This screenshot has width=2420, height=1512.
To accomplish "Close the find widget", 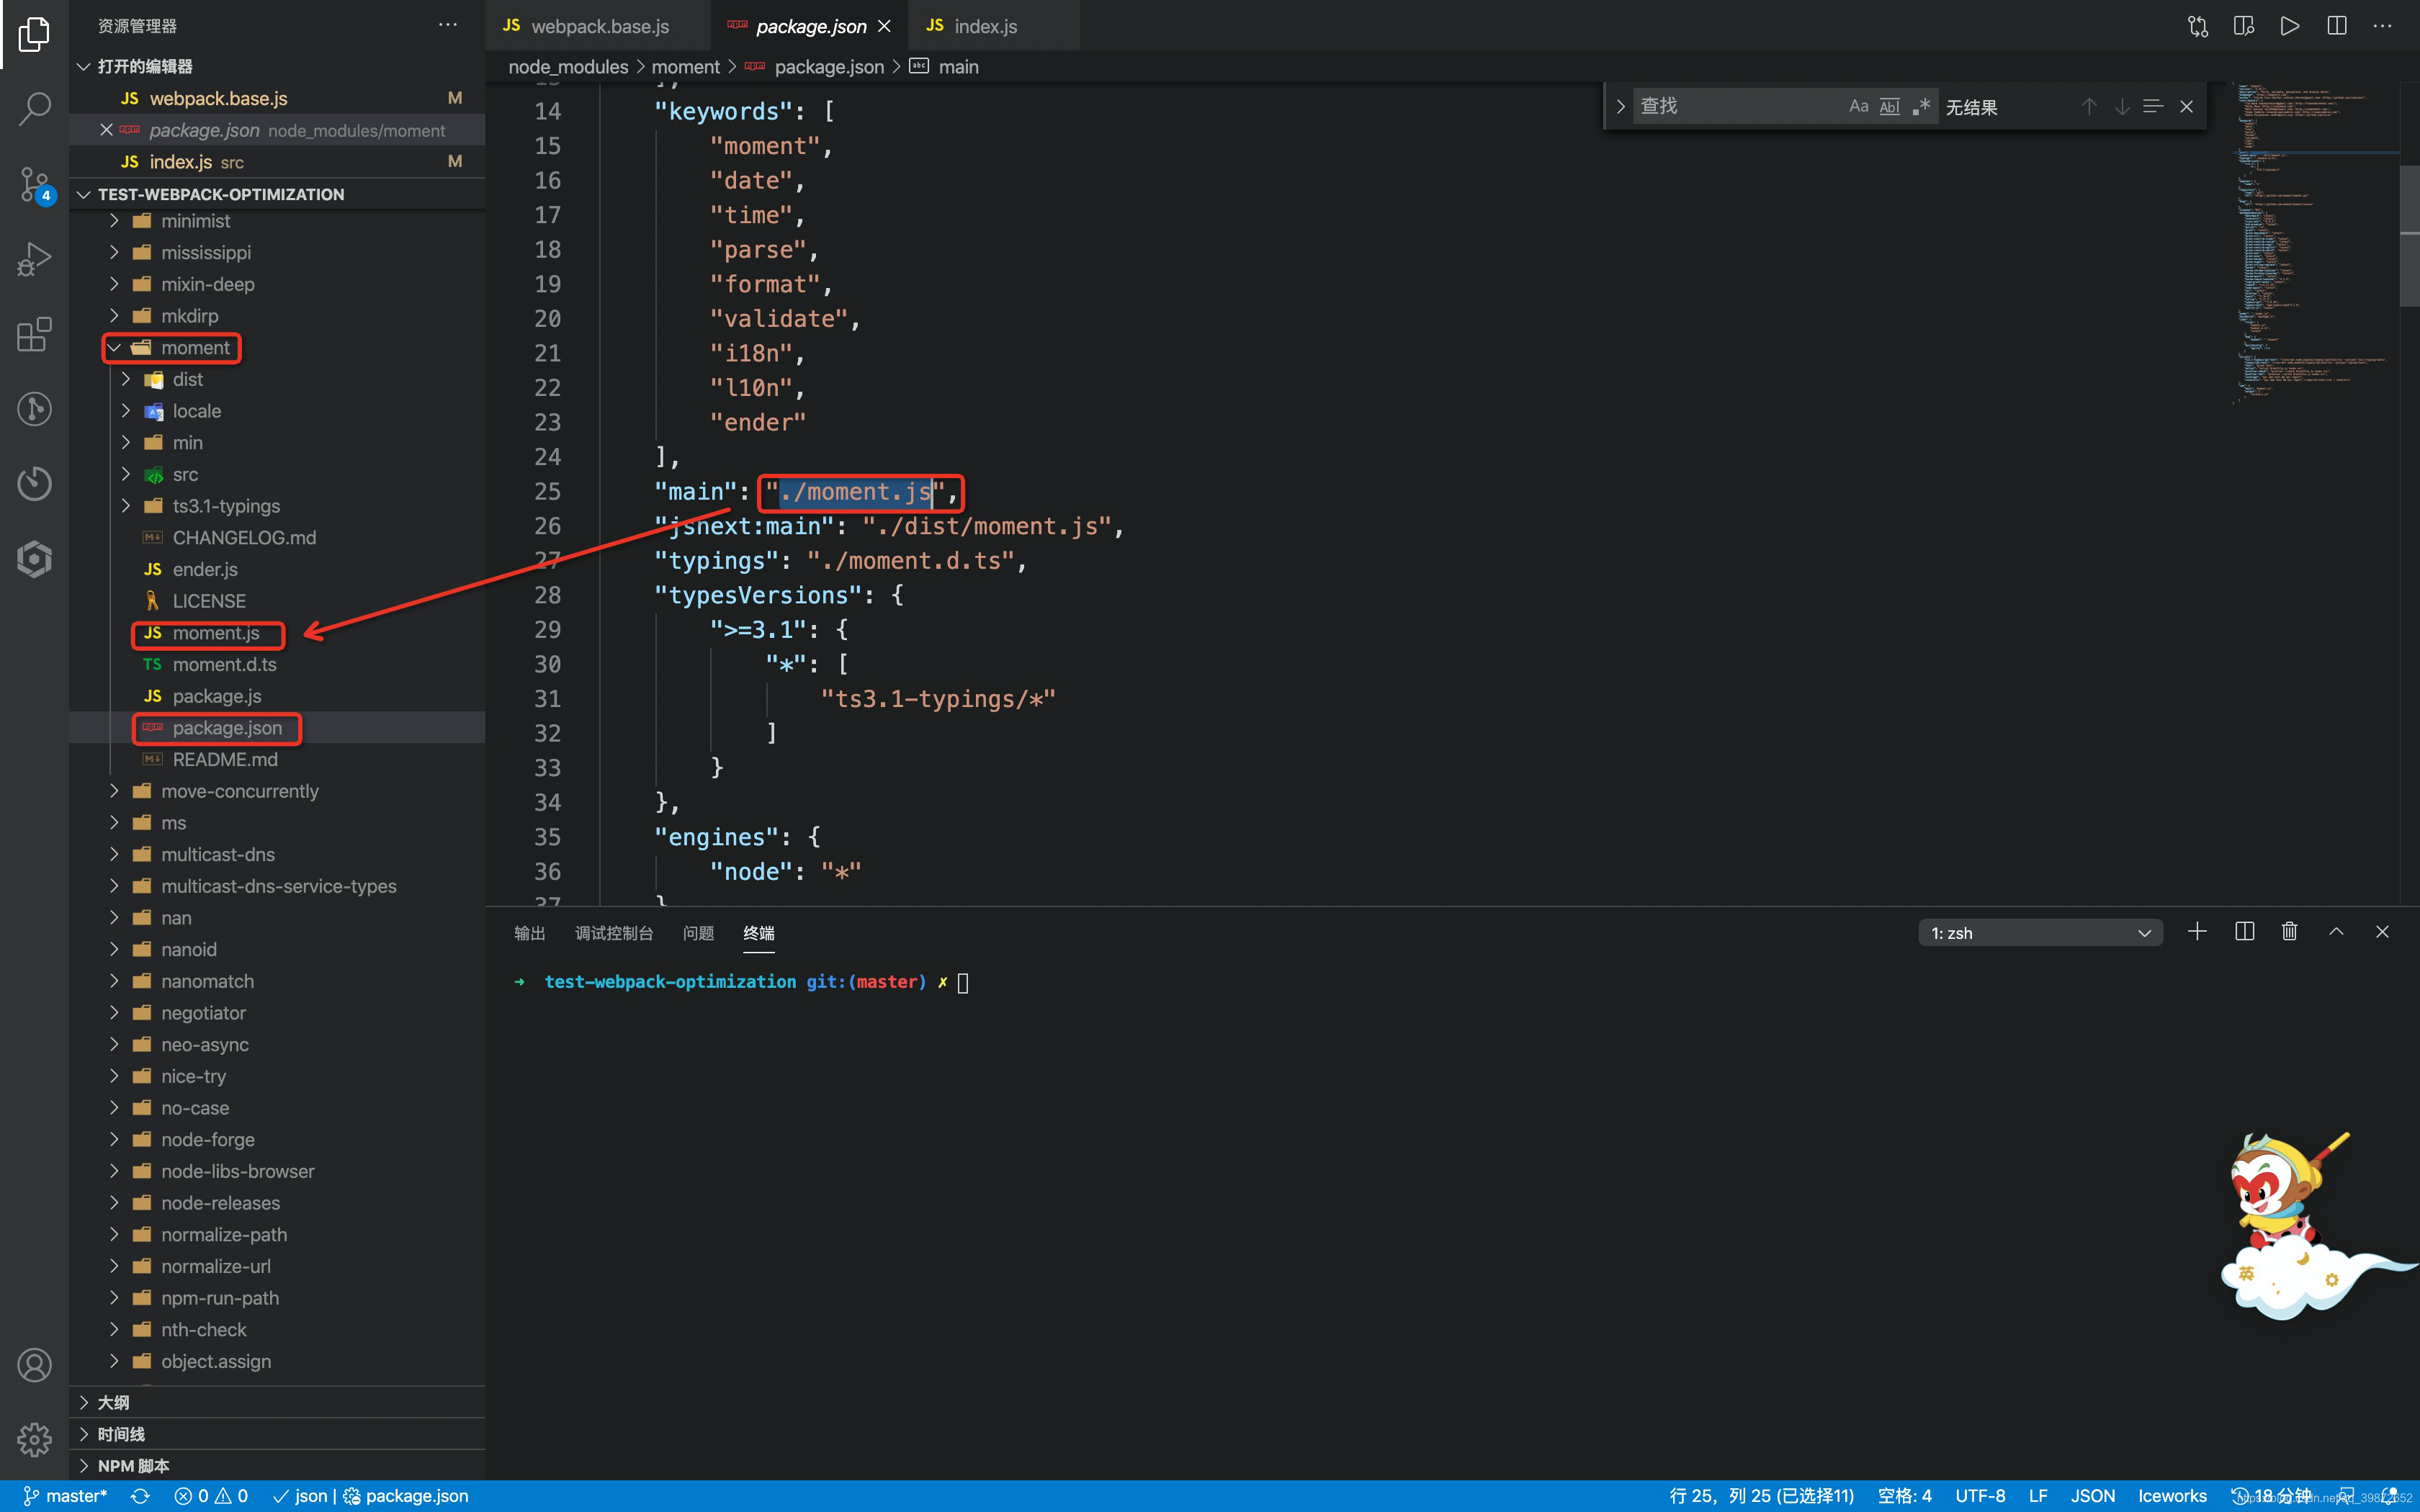I will tap(2187, 106).
